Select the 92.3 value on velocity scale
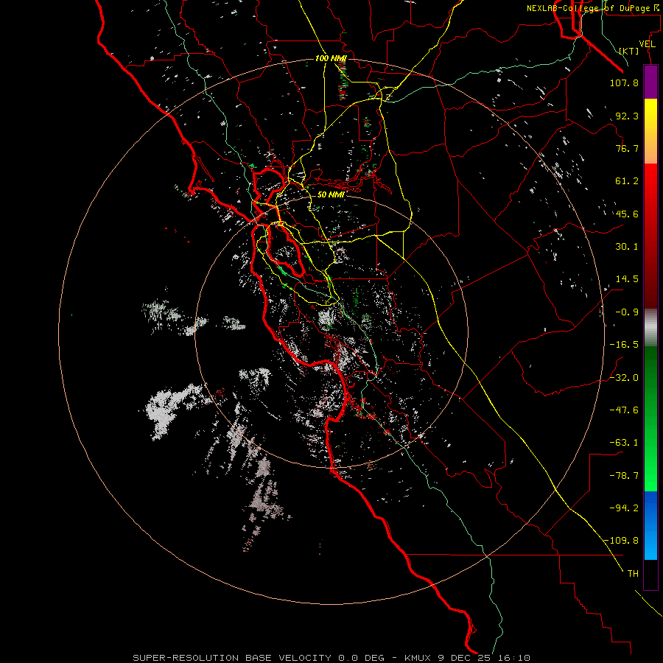This screenshot has width=663, height=663. point(627,116)
